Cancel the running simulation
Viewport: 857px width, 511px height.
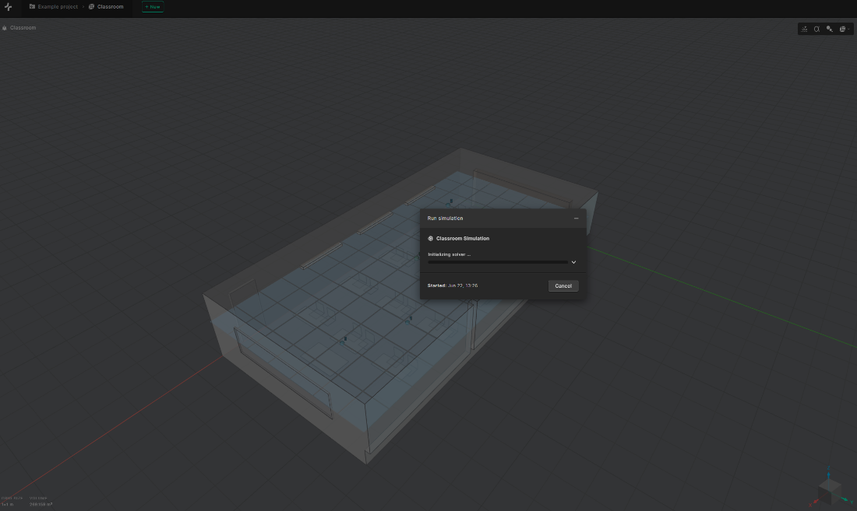point(563,285)
